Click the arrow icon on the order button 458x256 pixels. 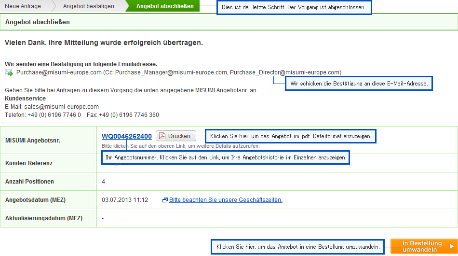[x=452, y=246]
